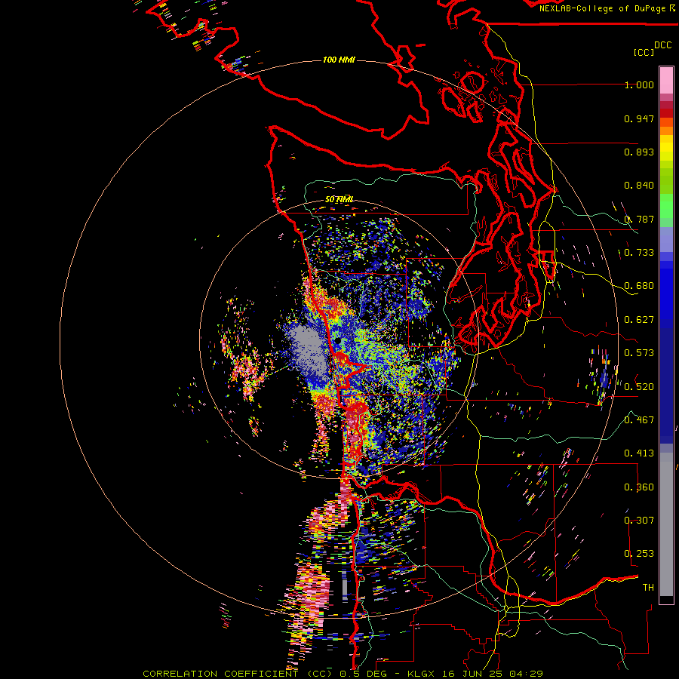This screenshot has height=679, width=679.
Task: Pick the dark red segment of the color bar
Action: (666, 112)
